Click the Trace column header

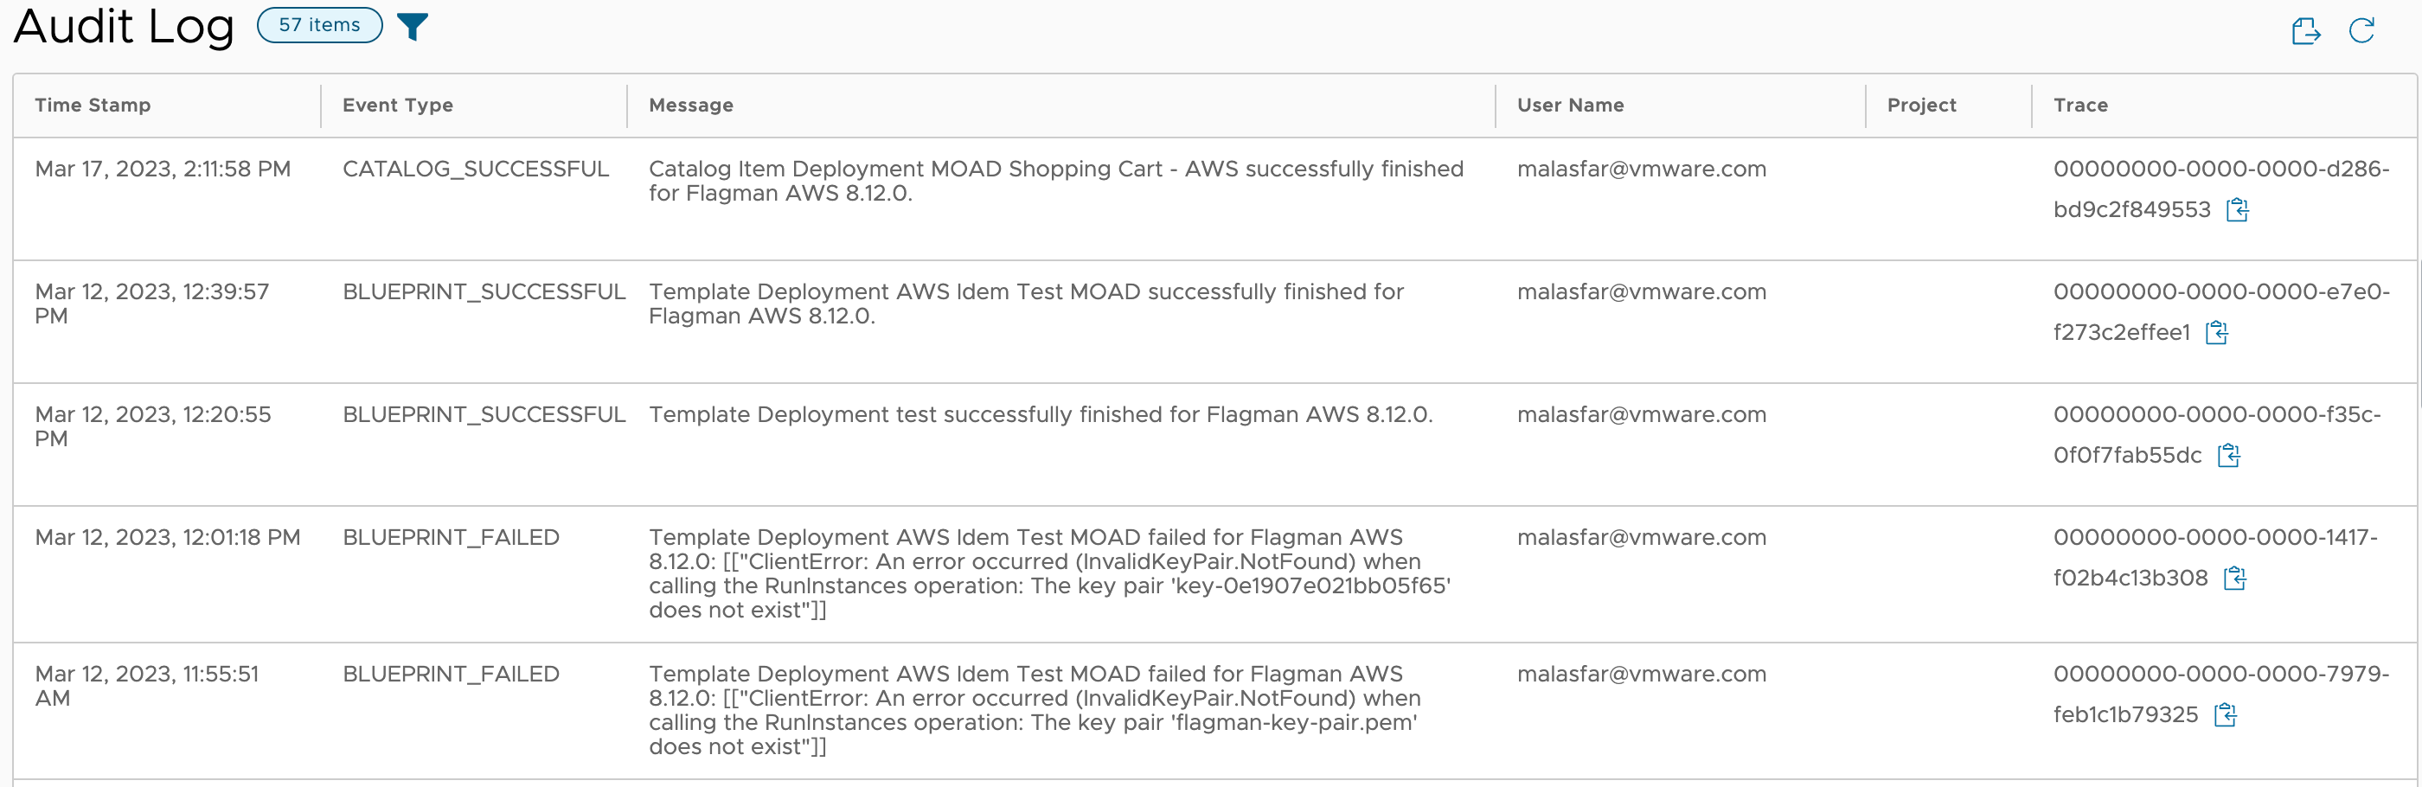2079,106
